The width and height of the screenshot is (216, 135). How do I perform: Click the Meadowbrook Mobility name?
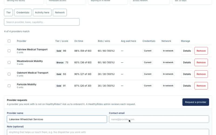[30, 61]
